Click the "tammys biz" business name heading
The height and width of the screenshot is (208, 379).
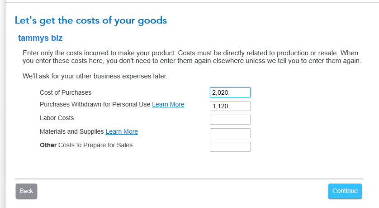point(43,38)
